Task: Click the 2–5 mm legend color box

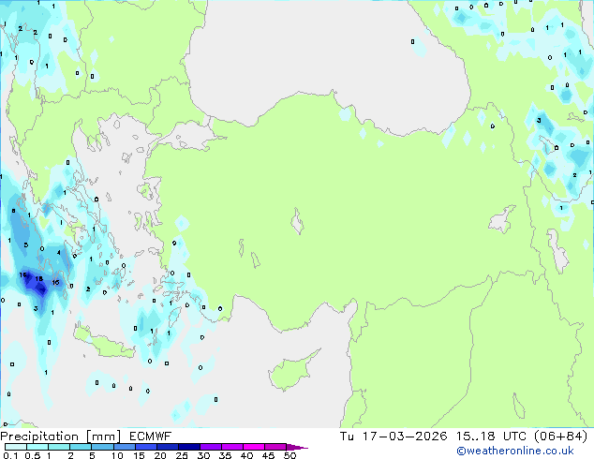Action: click(x=81, y=447)
